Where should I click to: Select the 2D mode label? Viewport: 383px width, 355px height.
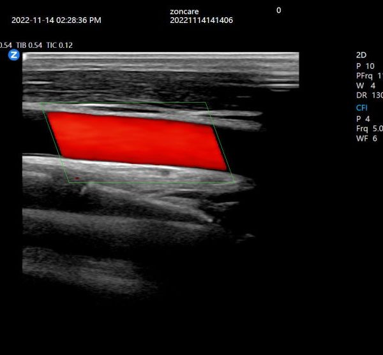362,55
